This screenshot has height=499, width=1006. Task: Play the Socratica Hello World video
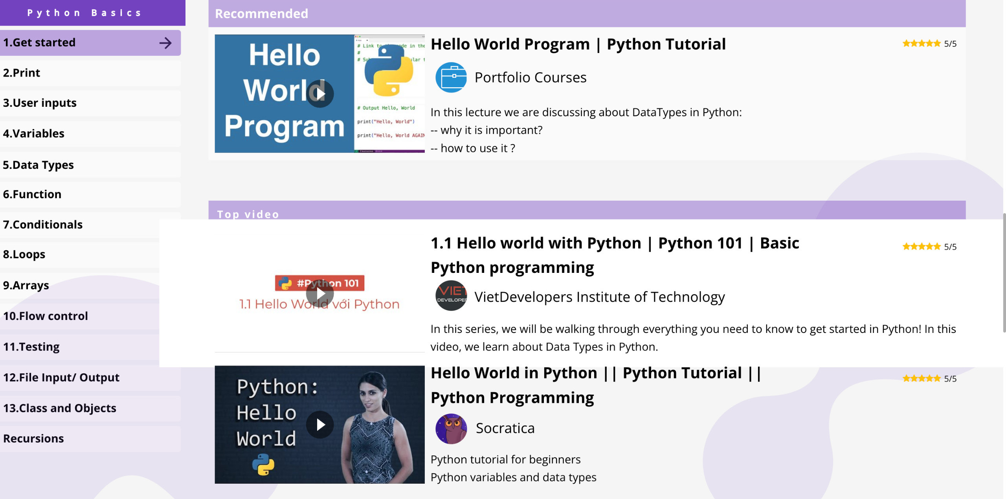(320, 424)
